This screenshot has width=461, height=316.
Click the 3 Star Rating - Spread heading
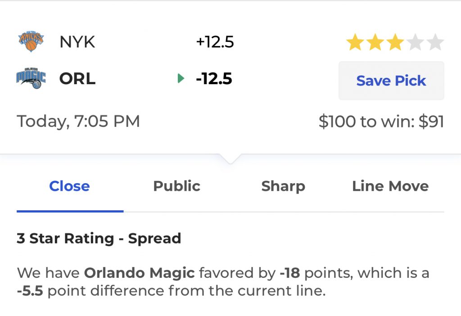(99, 238)
